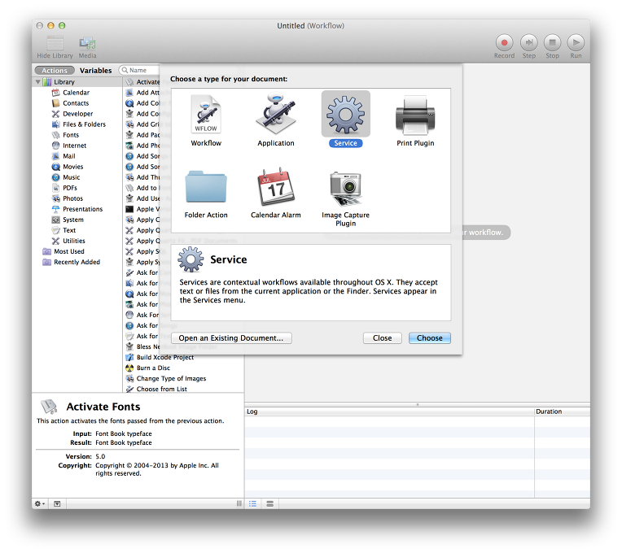This screenshot has height=553, width=622.
Task: Select the Folder Action type
Action: click(206, 194)
